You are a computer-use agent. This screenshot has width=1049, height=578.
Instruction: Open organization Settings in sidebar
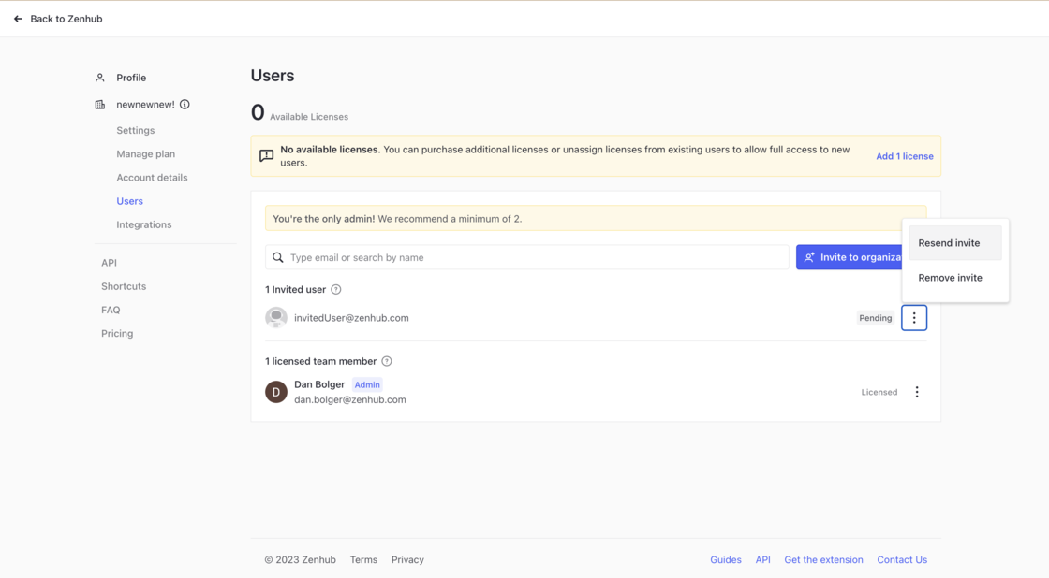tap(135, 130)
